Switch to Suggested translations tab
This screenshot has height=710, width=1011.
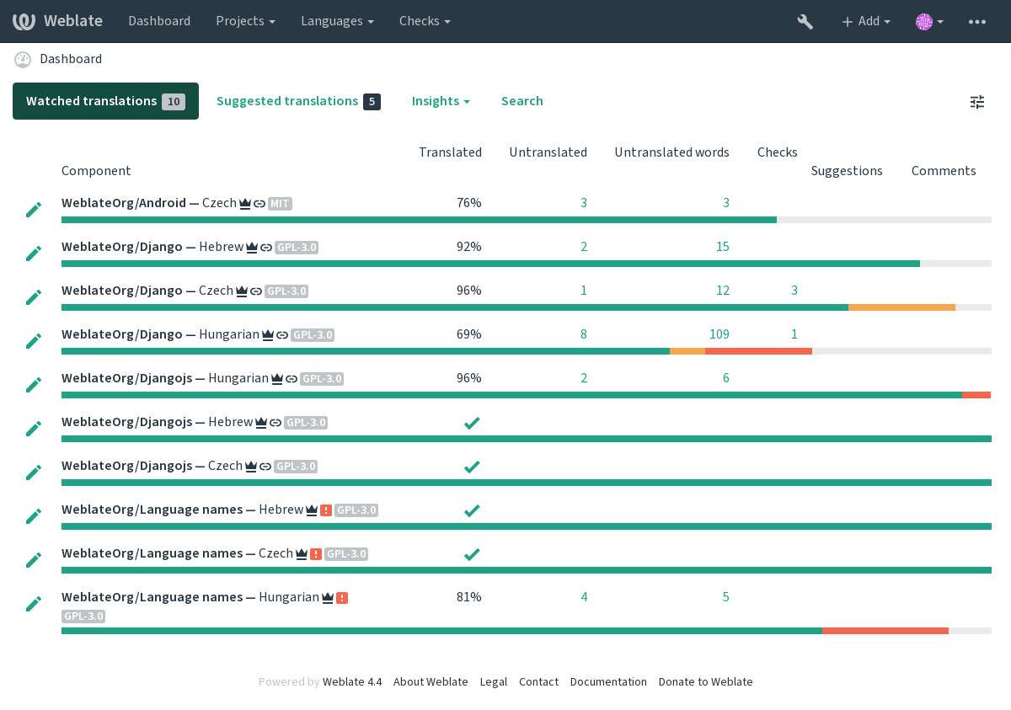pyautogui.click(x=298, y=101)
